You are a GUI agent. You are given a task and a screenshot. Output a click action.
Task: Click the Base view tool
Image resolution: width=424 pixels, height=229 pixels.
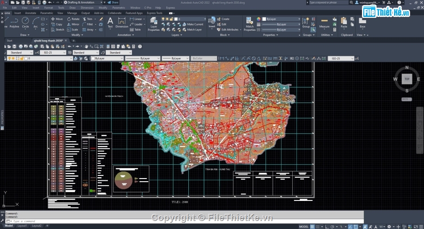click(362, 23)
